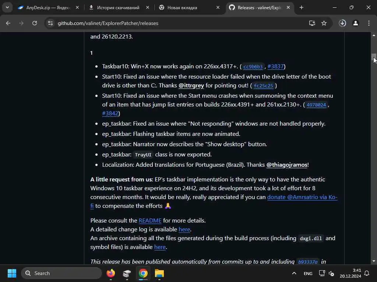Bookmark this page with the star
The height and width of the screenshot is (282, 377).
(x=324, y=23)
